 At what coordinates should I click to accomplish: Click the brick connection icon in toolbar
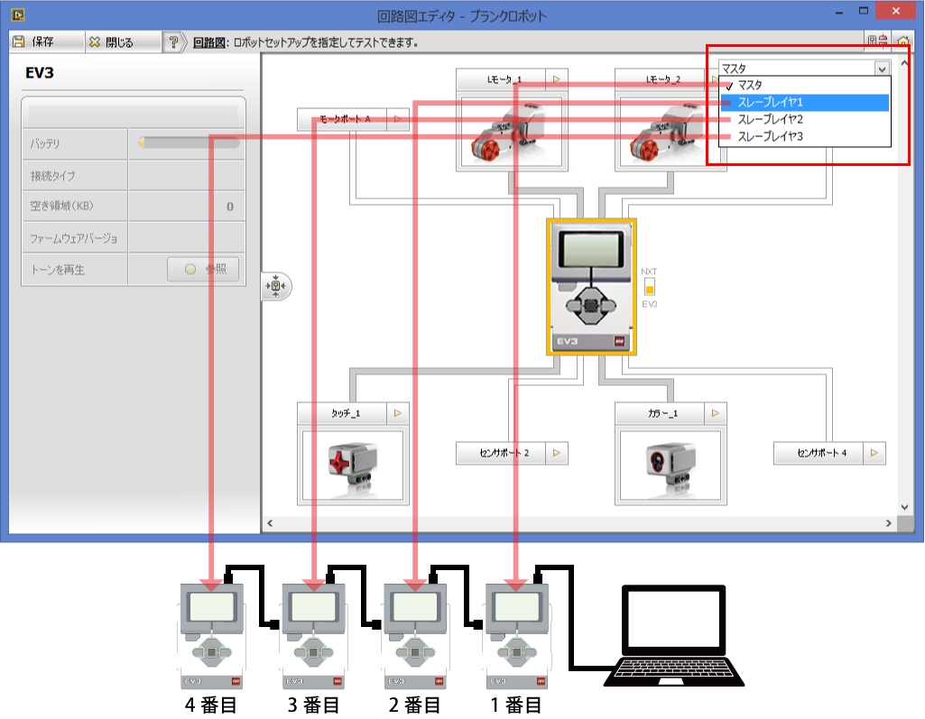click(877, 41)
